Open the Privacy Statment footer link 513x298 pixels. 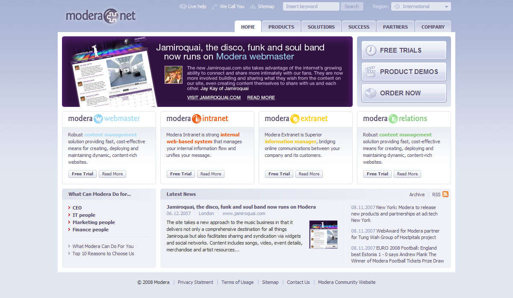tap(195, 282)
